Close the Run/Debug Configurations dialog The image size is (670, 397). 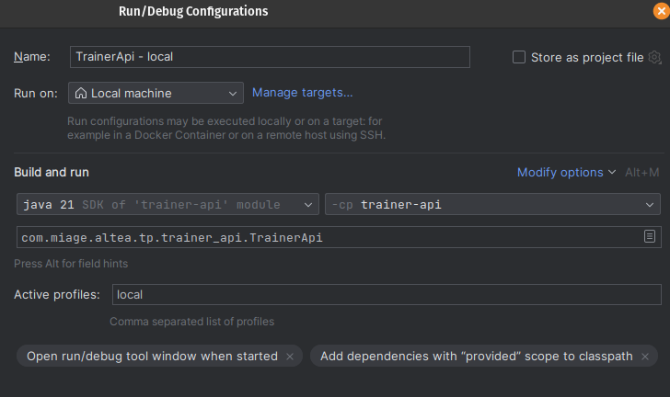pos(662,11)
